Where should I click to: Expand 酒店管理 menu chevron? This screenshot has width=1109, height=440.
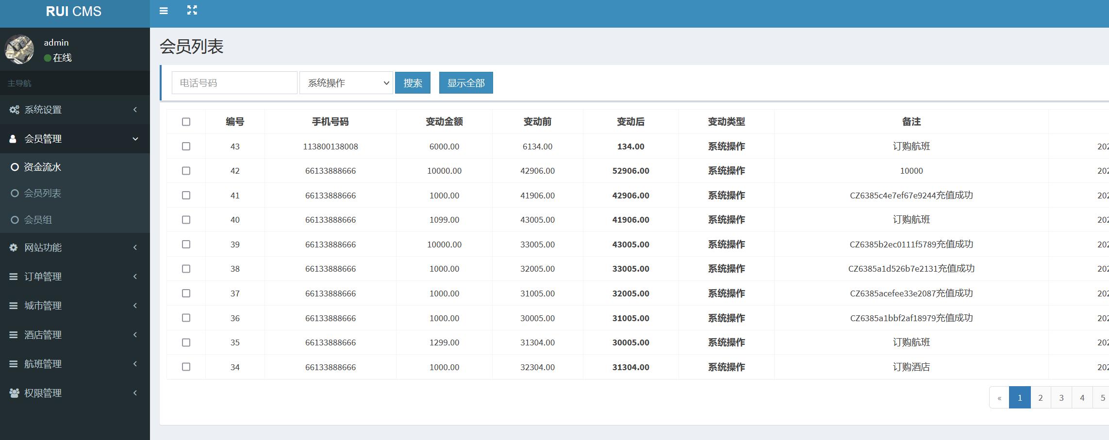click(135, 335)
